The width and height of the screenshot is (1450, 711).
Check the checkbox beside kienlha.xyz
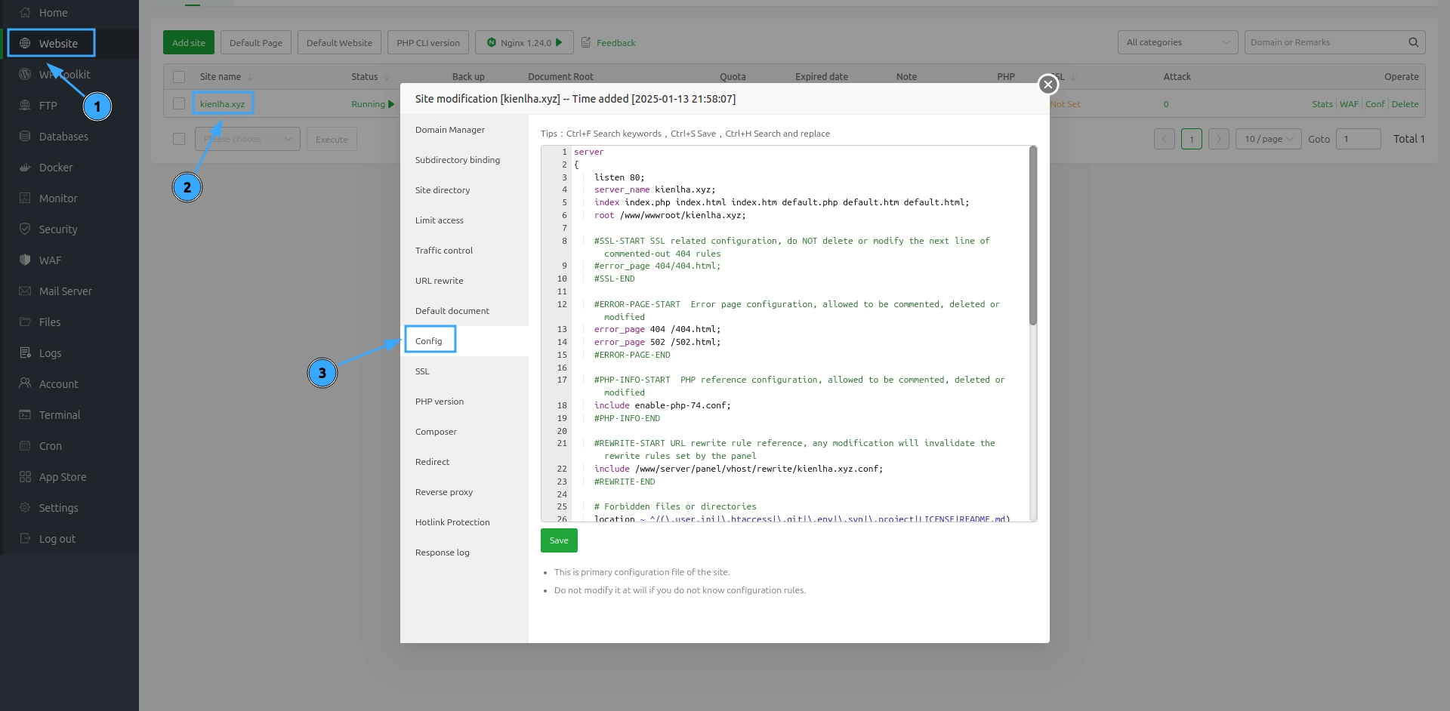click(x=179, y=103)
